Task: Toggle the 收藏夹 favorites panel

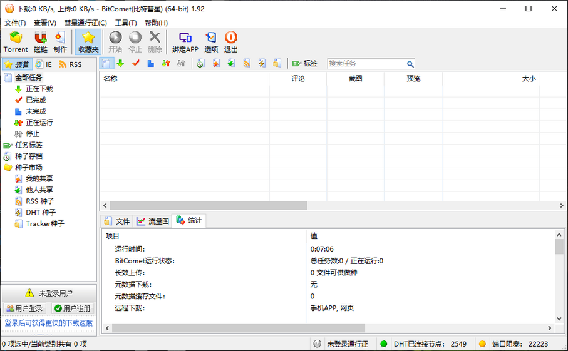Action: tap(88, 41)
